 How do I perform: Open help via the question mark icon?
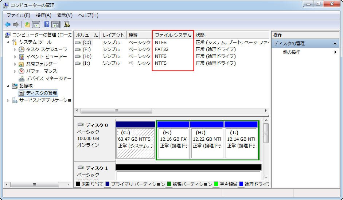tap(47, 24)
